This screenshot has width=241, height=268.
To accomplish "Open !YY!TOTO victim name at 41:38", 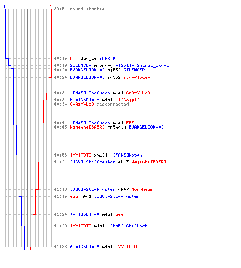I will (x=126, y=247).
